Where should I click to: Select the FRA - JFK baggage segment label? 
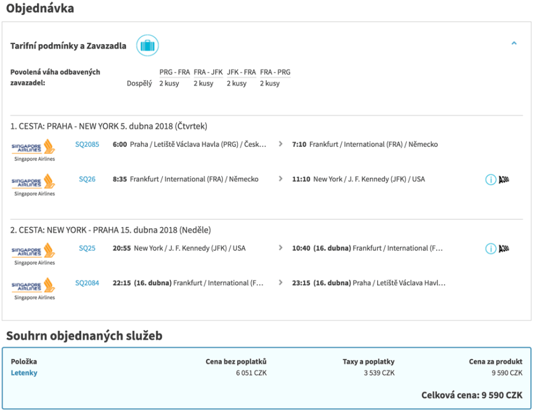(208, 72)
